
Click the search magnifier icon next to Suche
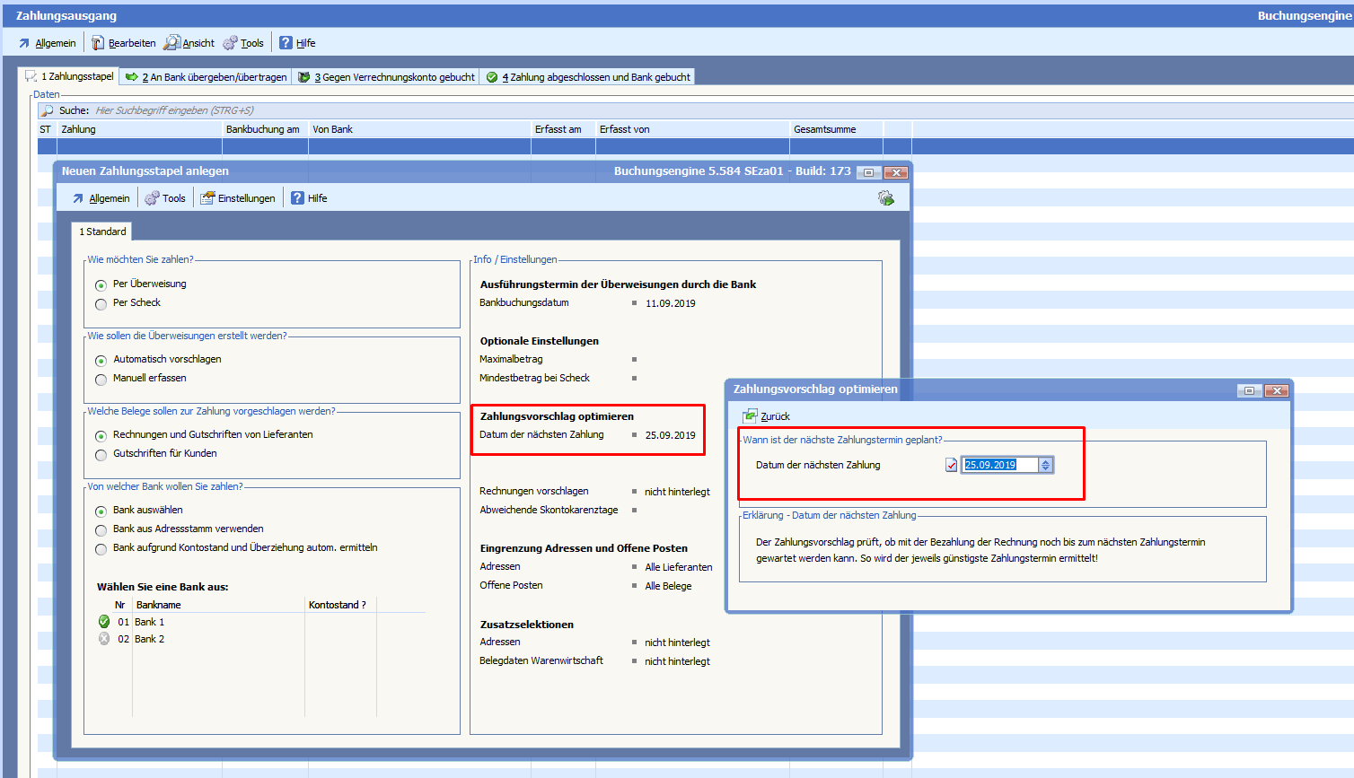coord(48,110)
